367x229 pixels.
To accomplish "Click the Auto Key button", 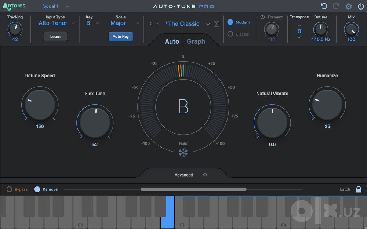I will [120, 37].
